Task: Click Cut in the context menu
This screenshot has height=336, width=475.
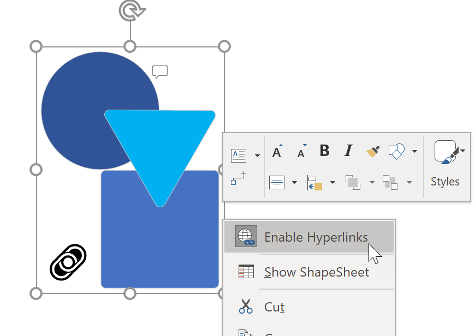Action: click(x=275, y=307)
